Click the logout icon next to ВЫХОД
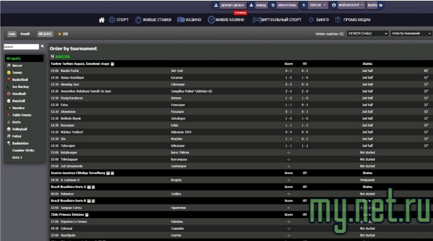Image resolution: width=433 pixels, height=241 pixels. (381, 5)
